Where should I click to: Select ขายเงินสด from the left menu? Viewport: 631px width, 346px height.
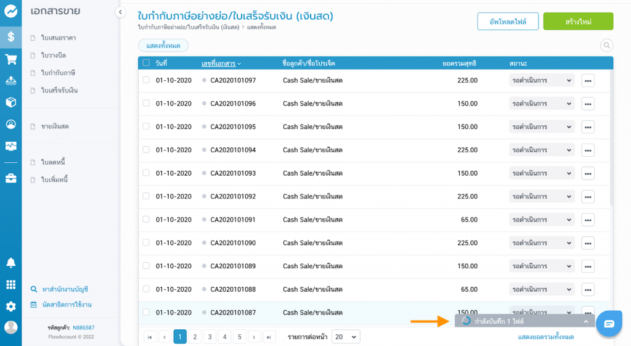tap(55, 126)
